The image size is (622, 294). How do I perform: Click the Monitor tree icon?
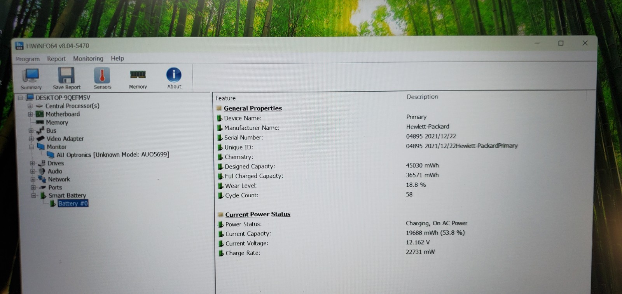point(41,147)
